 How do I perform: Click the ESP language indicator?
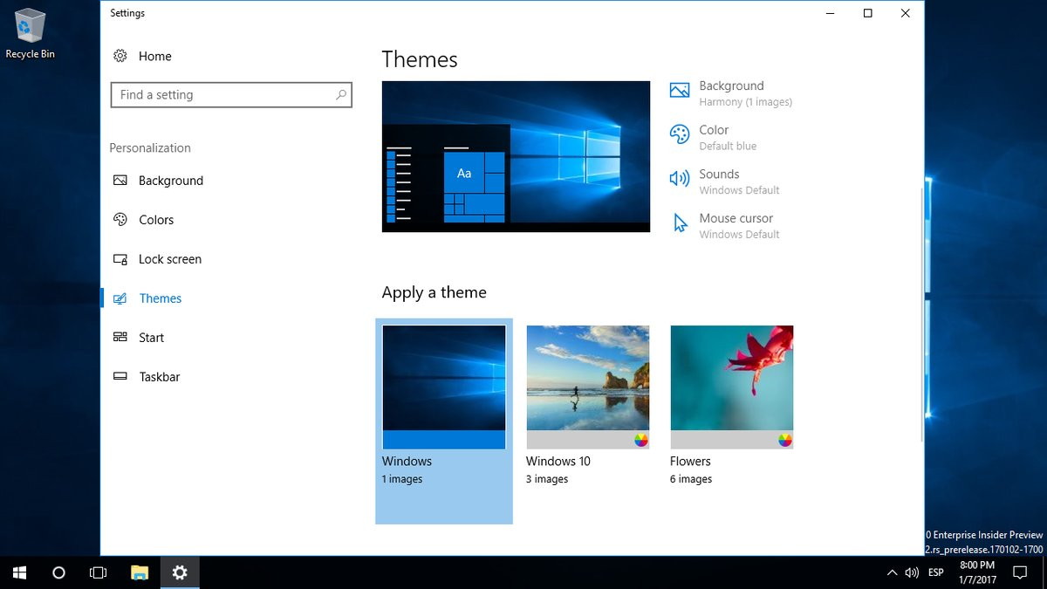pos(935,573)
